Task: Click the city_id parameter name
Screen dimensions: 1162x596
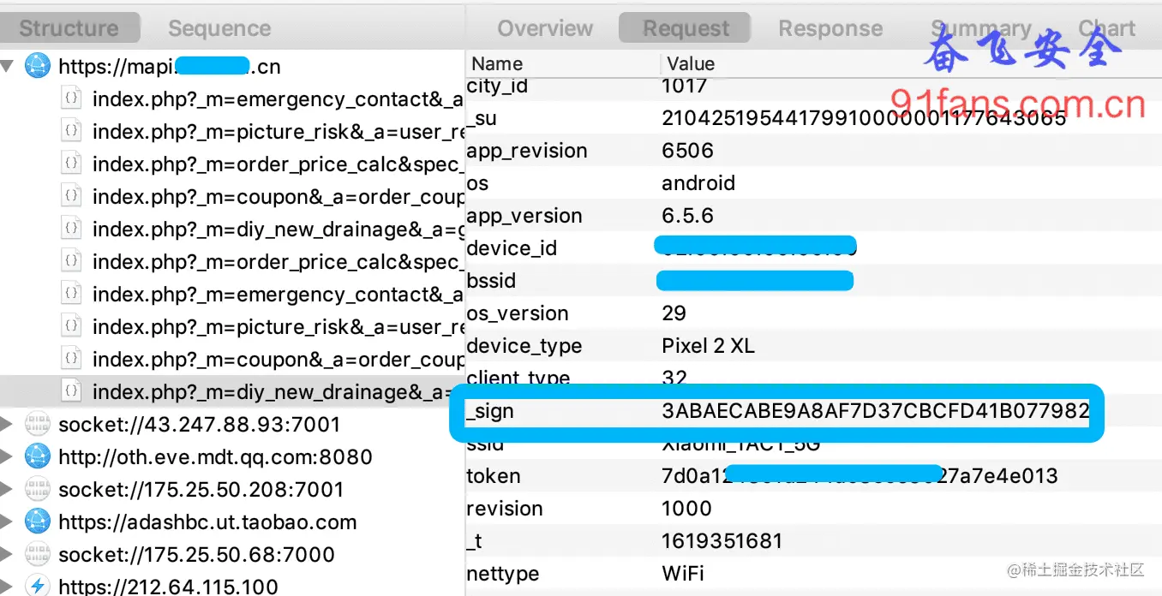Action: 497,86
